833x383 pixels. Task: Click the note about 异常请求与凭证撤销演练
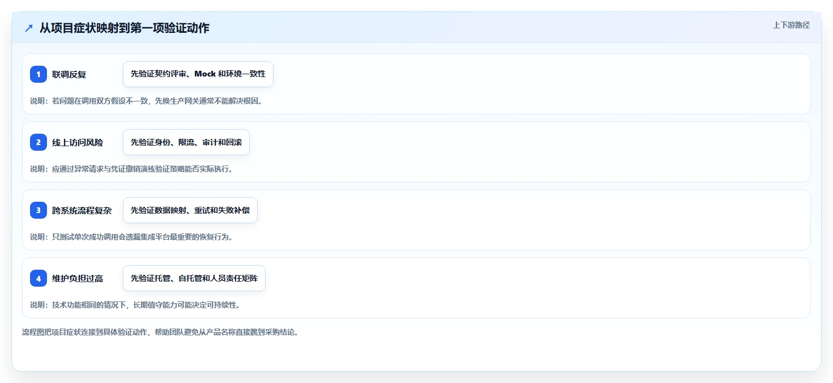pyautogui.click(x=131, y=169)
